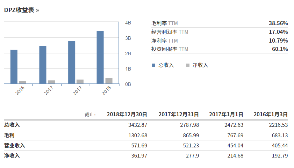Select the 营业收入 table row label
The image size is (294, 168).
point(14,145)
